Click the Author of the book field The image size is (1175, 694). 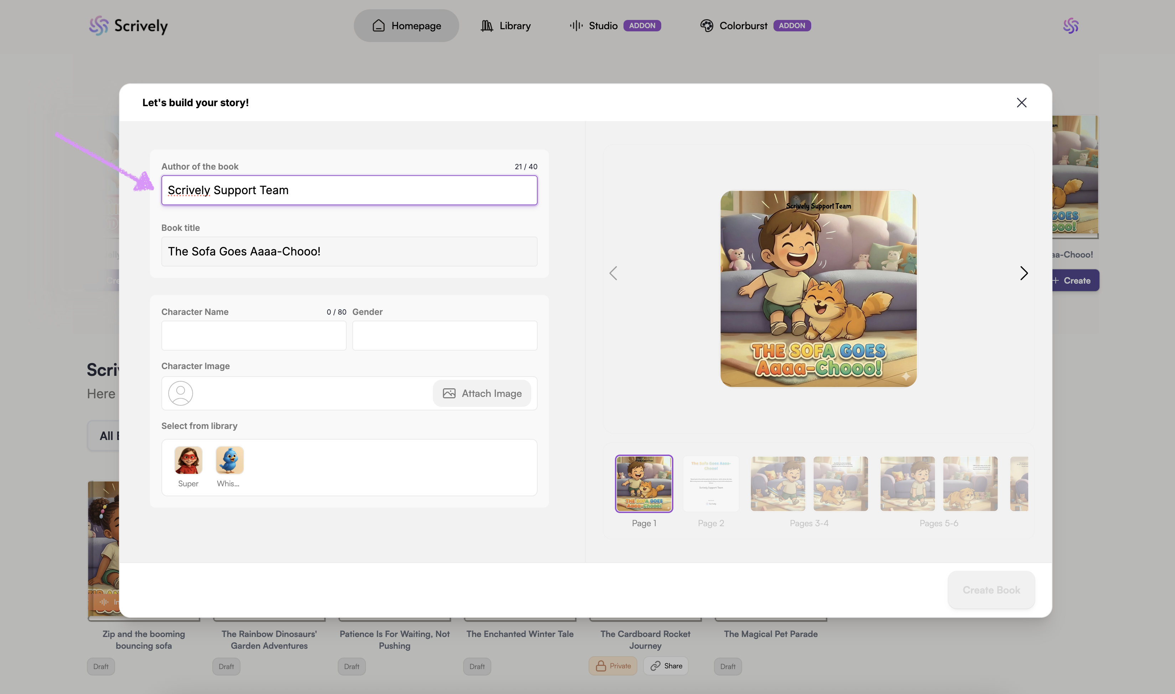click(349, 190)
